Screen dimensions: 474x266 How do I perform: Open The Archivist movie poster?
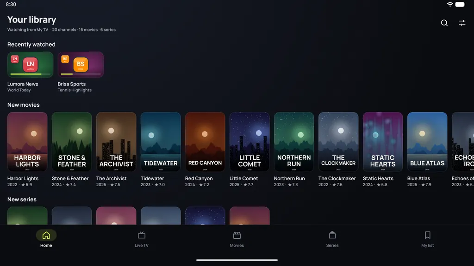(116, 142)
